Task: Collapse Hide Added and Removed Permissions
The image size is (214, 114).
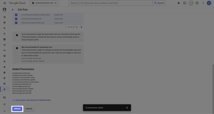Action: pos(31,100)
